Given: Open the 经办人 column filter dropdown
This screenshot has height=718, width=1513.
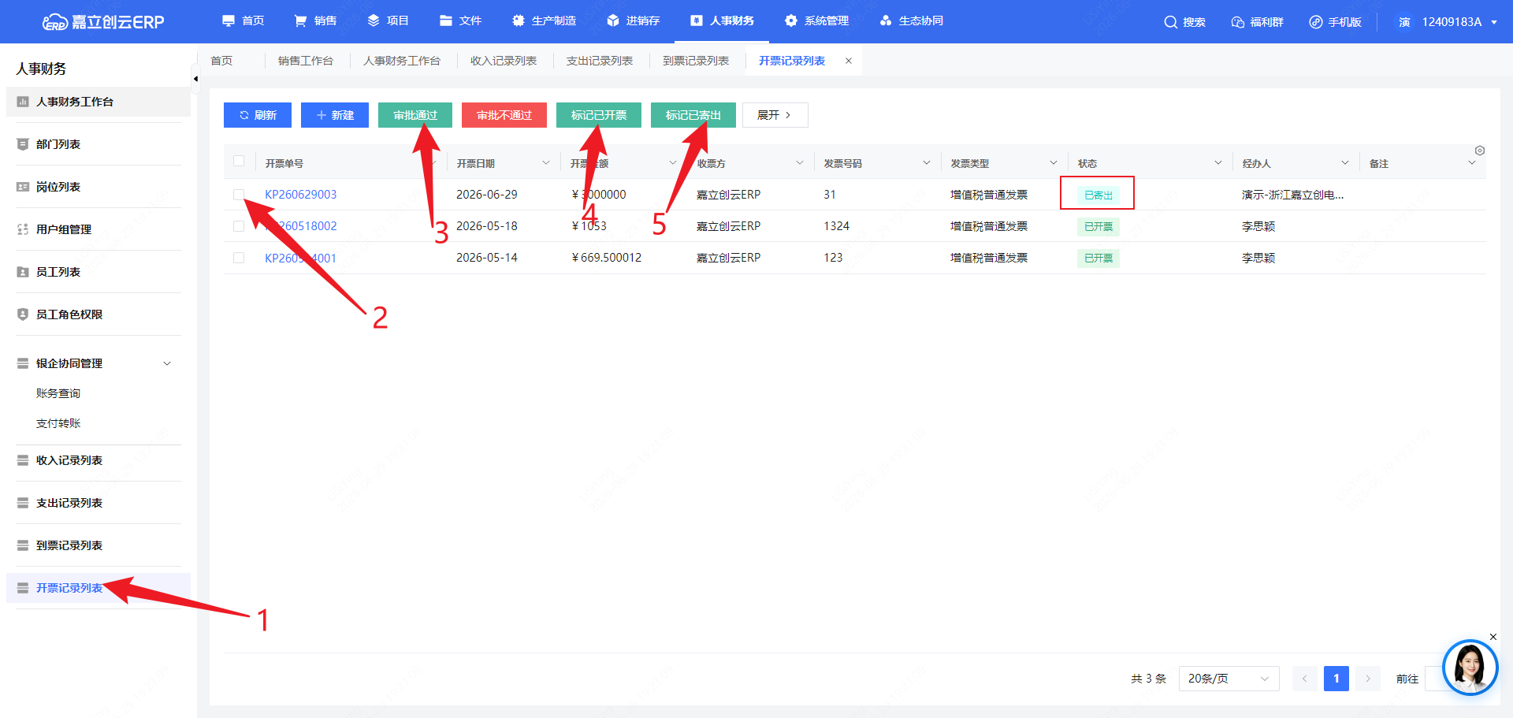Looking at the screenshot, I should 1345,162.
